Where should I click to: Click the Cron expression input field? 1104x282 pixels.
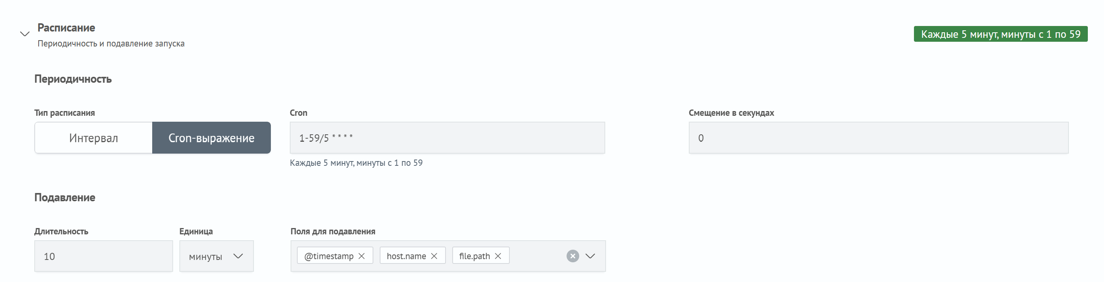[x=447, y=138]
